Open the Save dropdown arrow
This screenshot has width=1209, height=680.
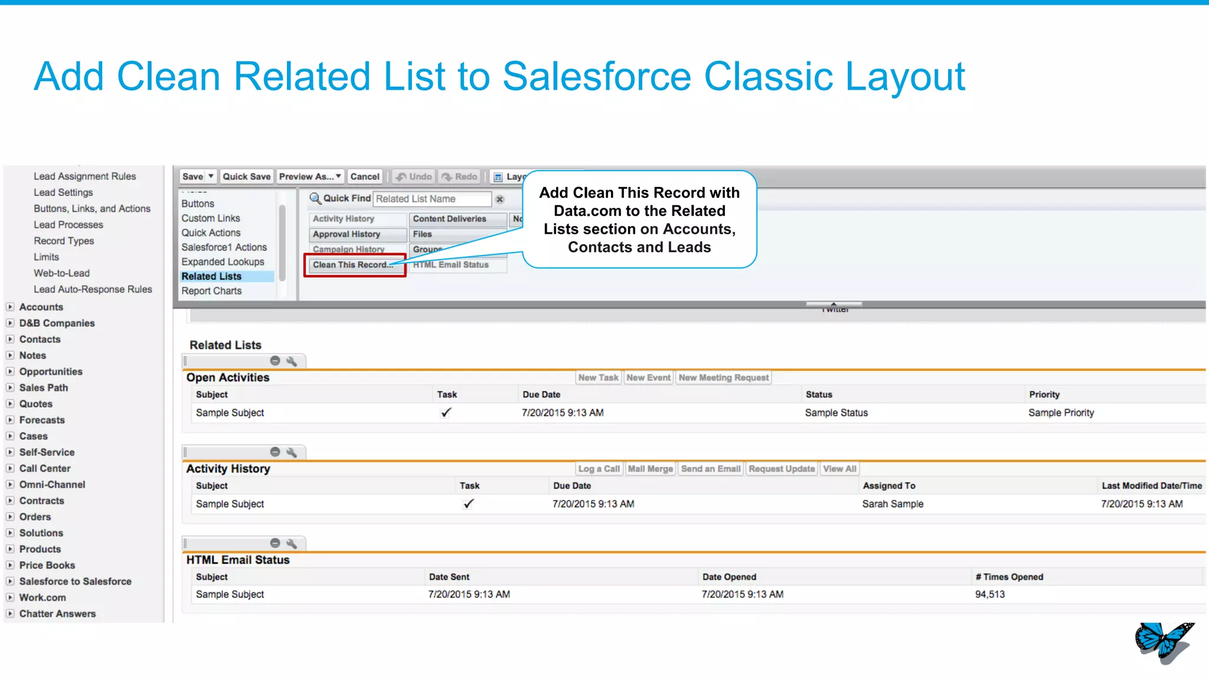pos(211,176)
